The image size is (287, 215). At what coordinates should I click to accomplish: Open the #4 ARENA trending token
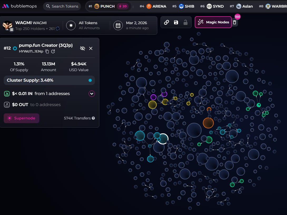(x=153, y=6)
